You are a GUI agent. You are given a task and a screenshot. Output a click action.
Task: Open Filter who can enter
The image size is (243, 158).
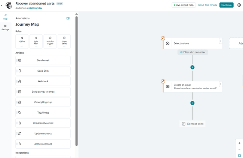[193, 52]
